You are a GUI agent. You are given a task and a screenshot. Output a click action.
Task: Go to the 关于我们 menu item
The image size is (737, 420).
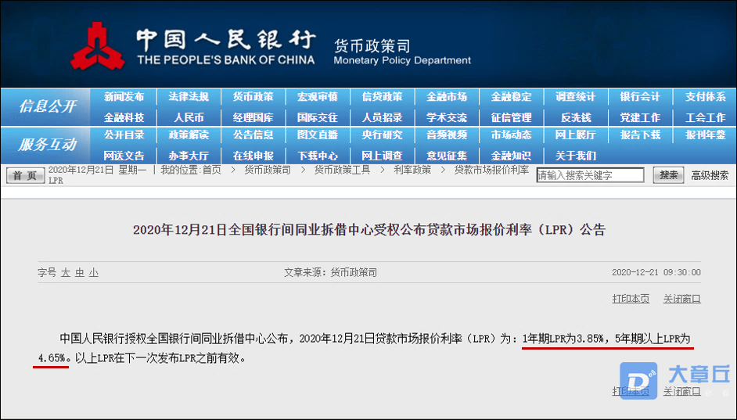(x=575, y=156)
